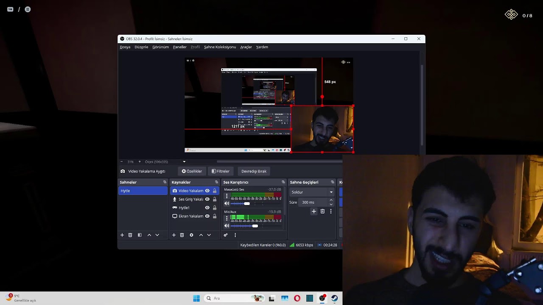
Task: Click the Özellikler button
Action: [192, 171]
